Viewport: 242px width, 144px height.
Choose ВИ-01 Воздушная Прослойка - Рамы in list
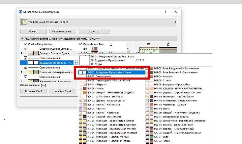112,73
